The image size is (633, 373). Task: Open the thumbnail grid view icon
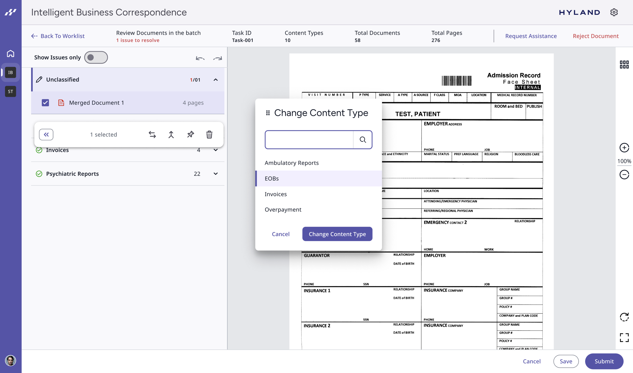tap(624, 64)
